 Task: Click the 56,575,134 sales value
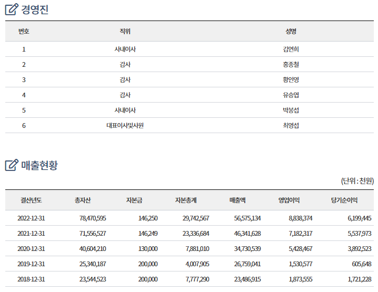243,218
